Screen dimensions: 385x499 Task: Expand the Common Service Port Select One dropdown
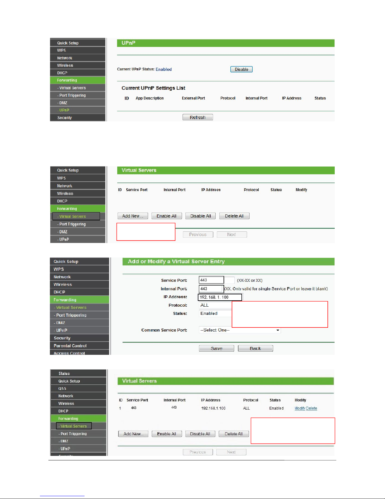tap(240, 330)
